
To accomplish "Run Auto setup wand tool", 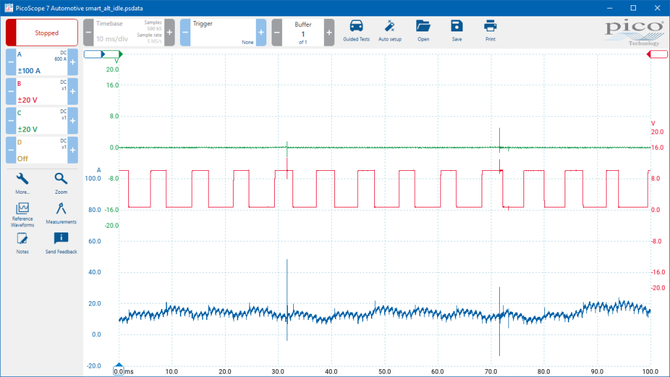I will pyautogui.click(x=390, y=31).
